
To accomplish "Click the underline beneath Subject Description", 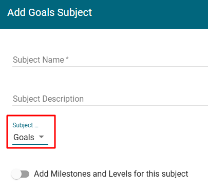I will [110, 105].
